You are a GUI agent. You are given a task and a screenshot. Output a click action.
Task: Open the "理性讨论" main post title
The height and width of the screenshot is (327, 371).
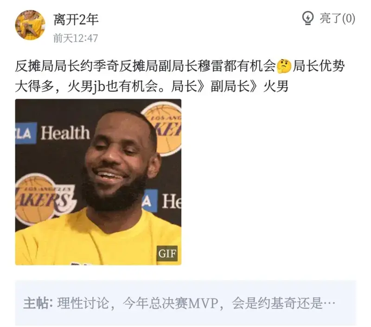point(83,303)
